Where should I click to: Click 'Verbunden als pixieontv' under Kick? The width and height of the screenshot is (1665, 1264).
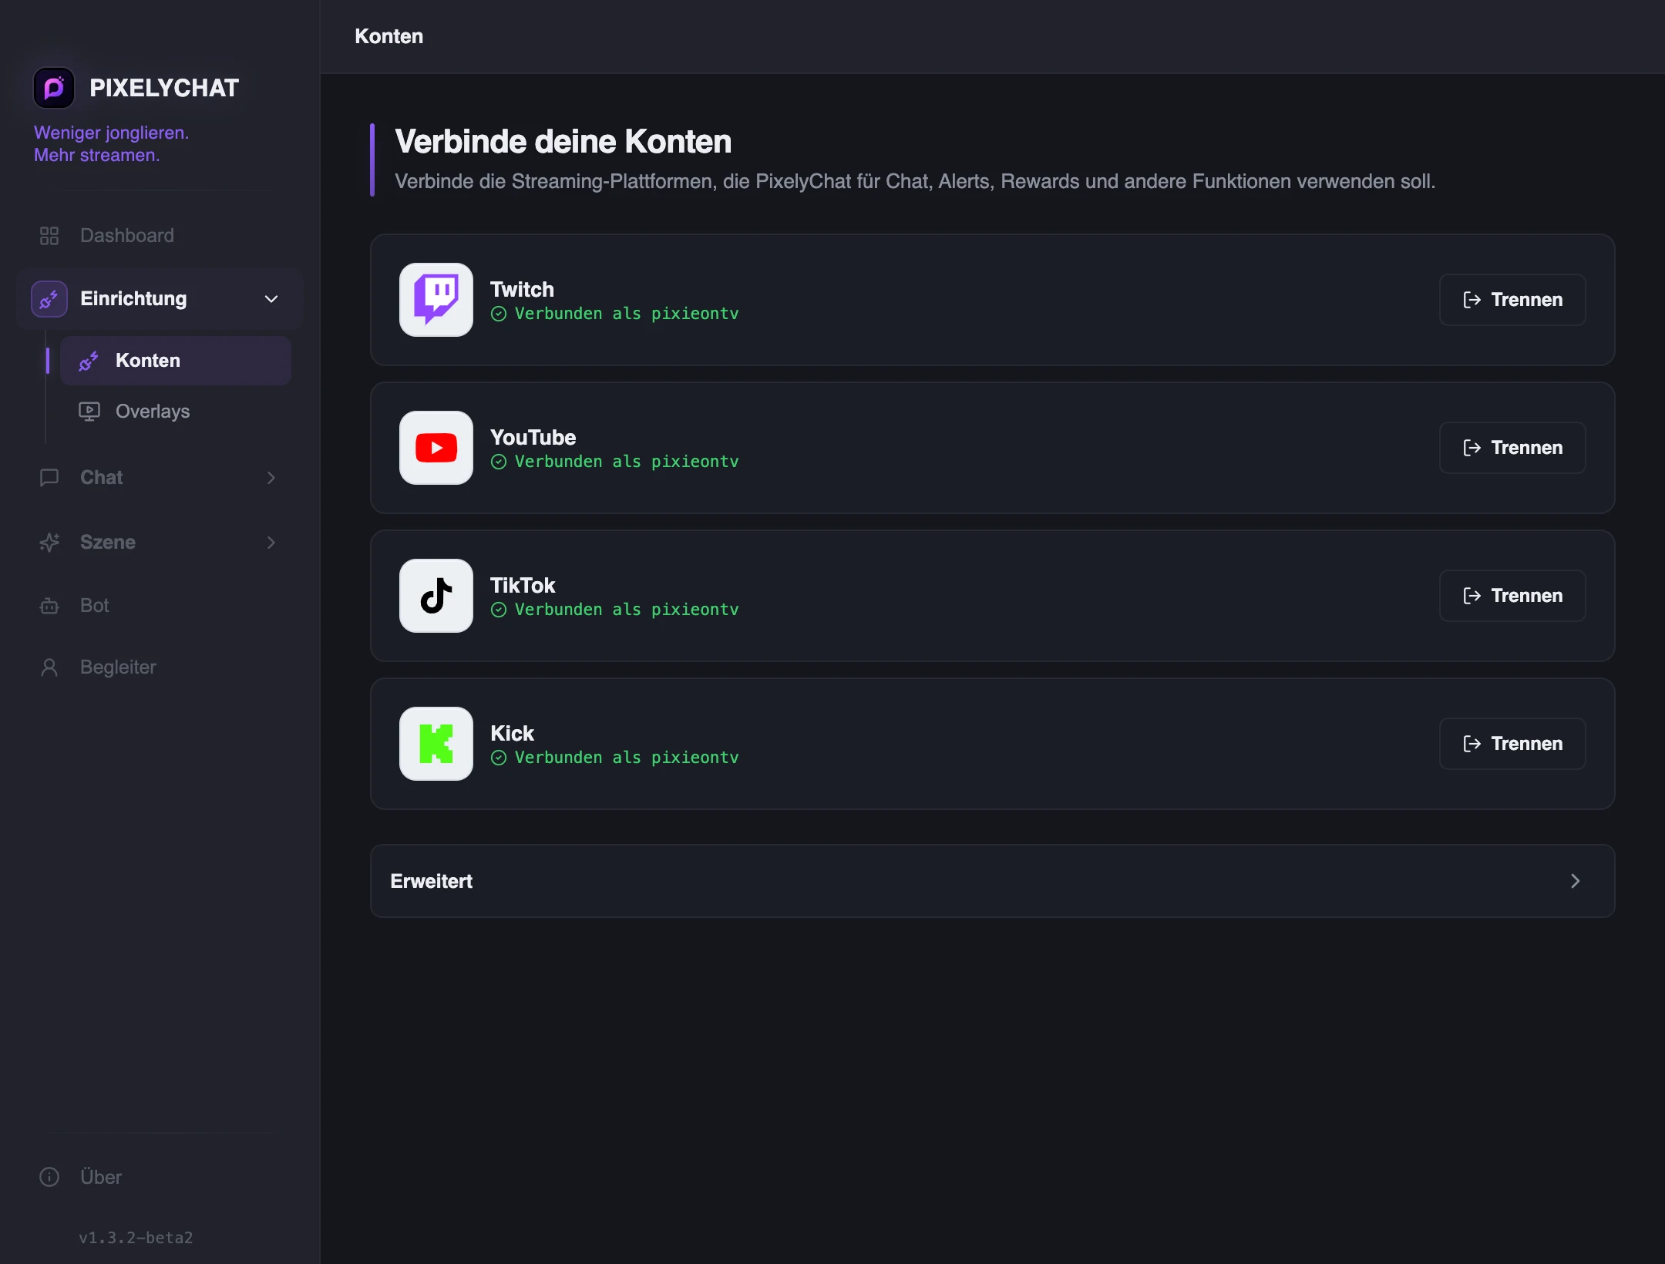(x=627, y=758)
